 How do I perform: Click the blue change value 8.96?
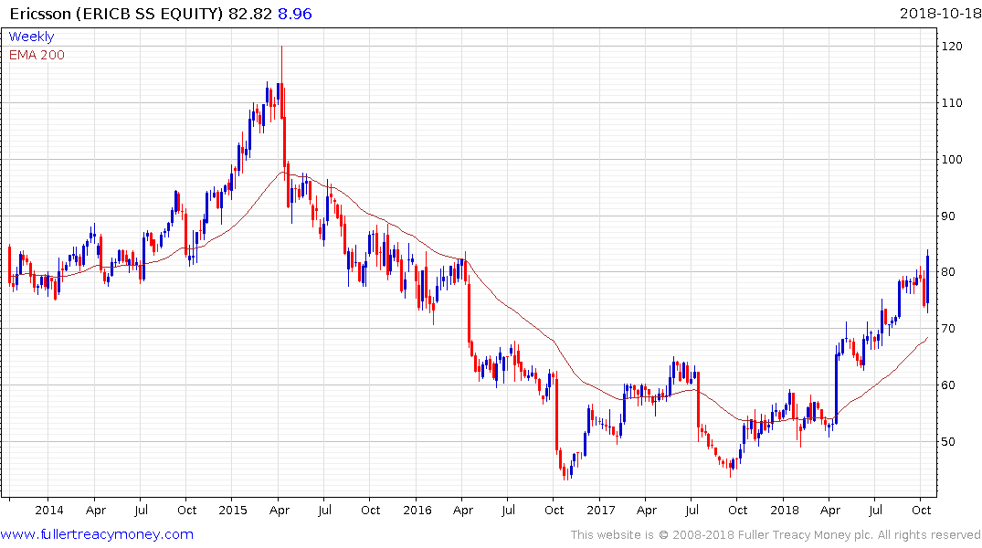[294, 14]
